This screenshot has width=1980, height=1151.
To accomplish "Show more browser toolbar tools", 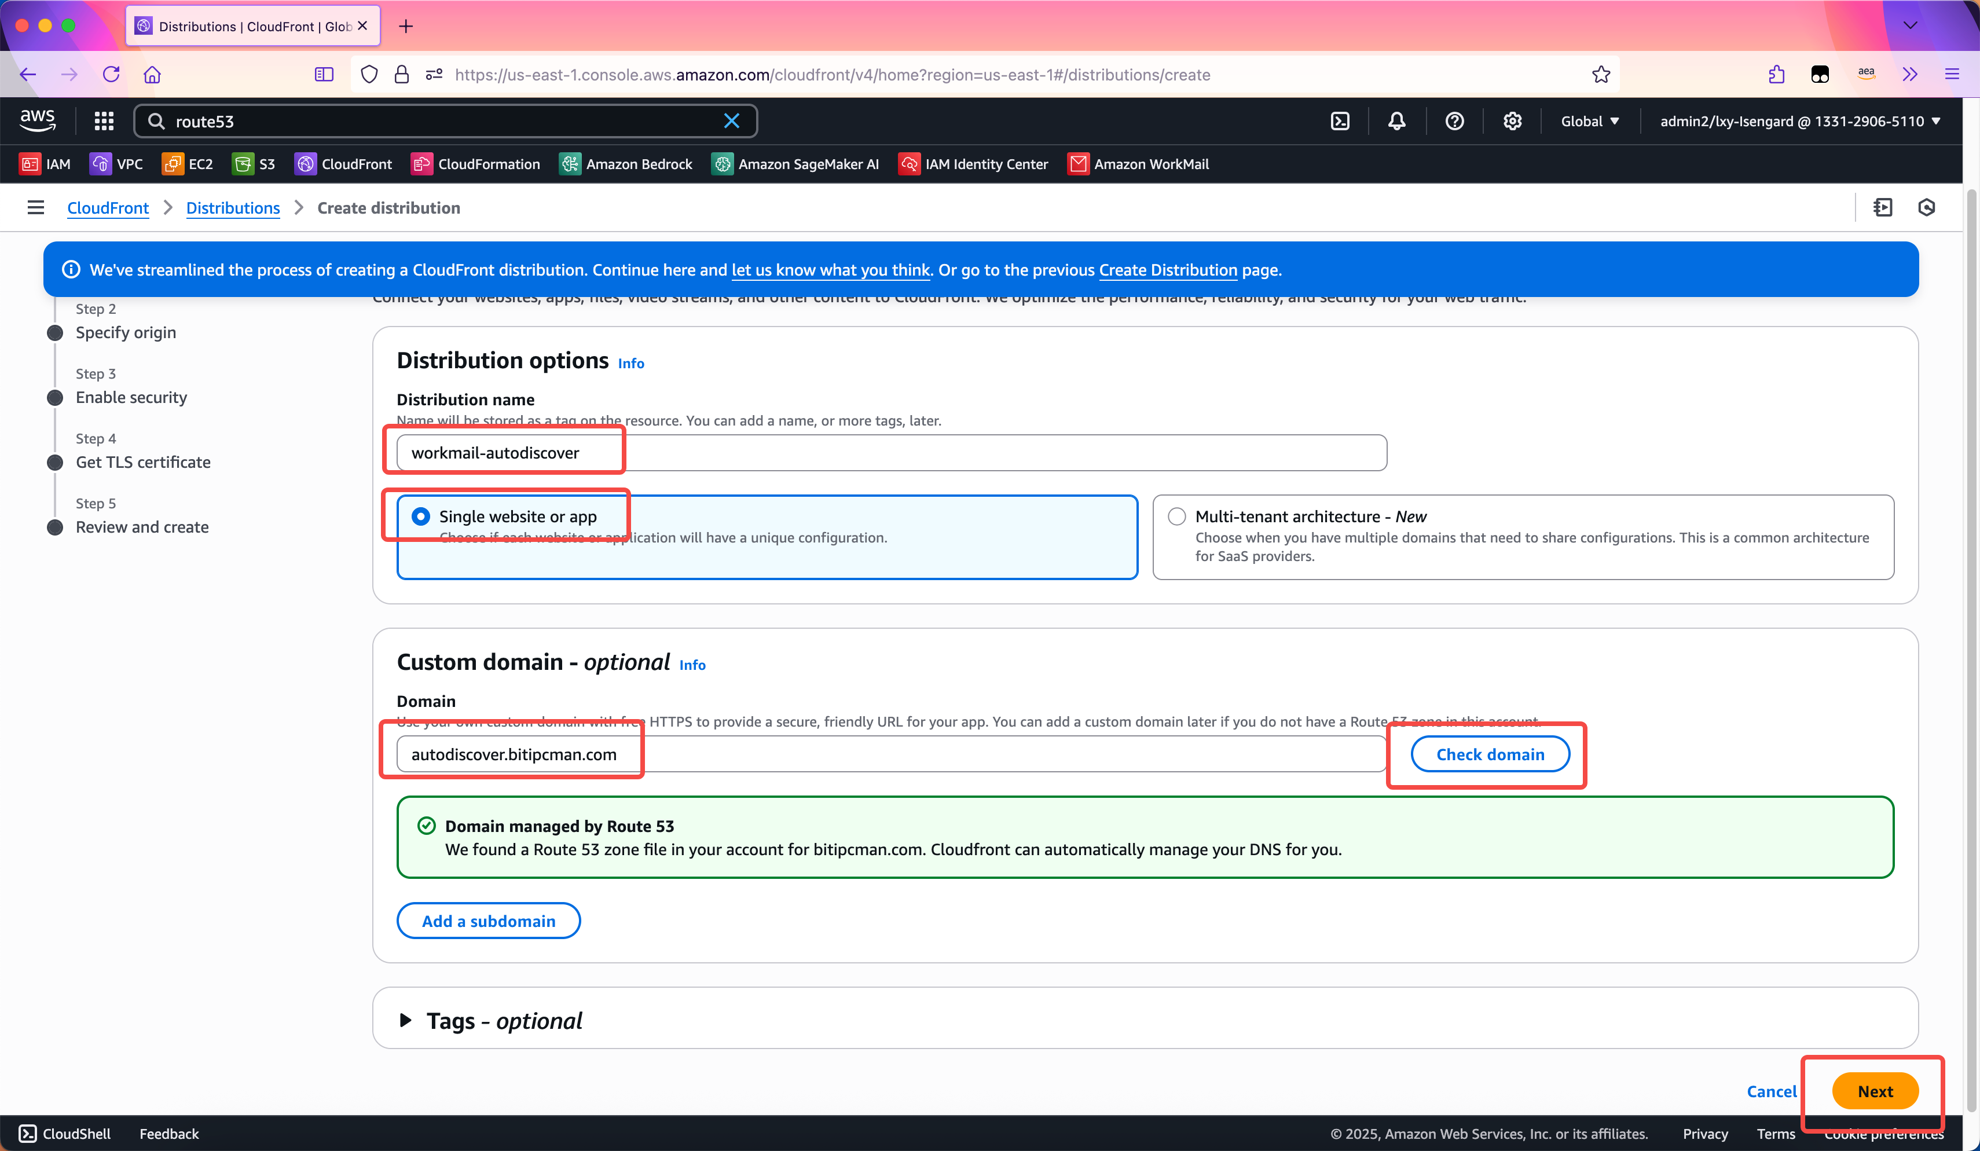I will click(1910, 75).
